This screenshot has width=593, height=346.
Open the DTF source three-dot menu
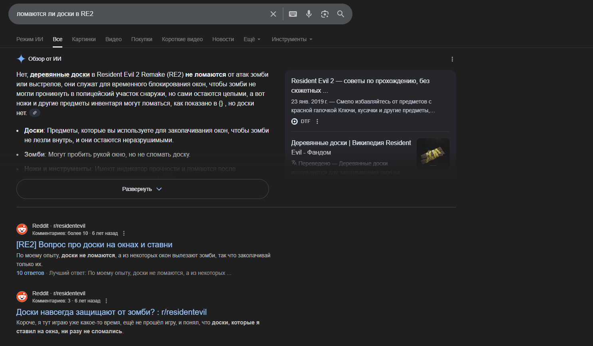pyautogui.click(x=317, y=121)
